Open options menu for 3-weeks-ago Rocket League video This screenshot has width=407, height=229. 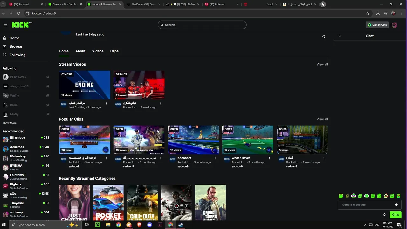(161, 103)
